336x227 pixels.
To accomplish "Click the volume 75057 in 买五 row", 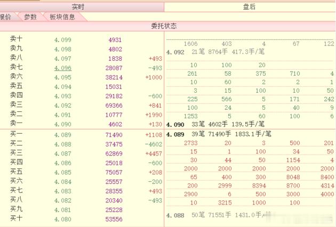I will point(114,173).
